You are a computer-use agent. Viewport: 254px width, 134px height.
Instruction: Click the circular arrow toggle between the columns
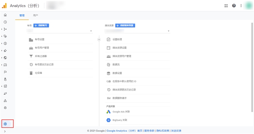(x=99, y=40)
